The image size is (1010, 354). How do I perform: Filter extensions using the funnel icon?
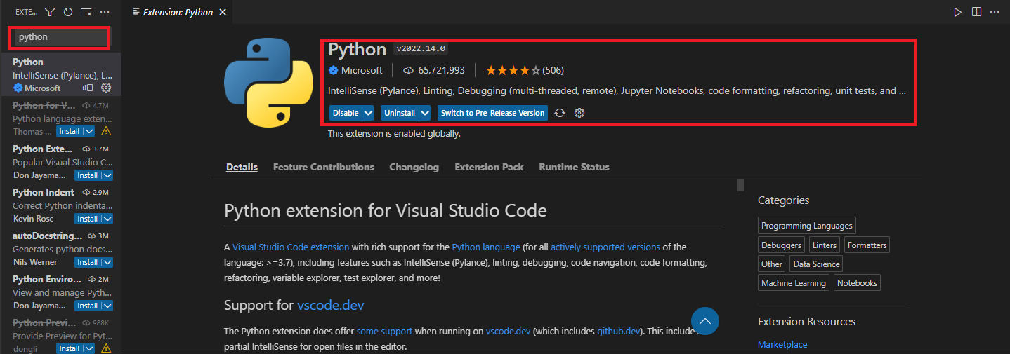click(x=50, y=12)
